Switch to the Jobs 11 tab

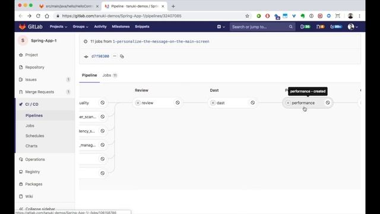110,75
